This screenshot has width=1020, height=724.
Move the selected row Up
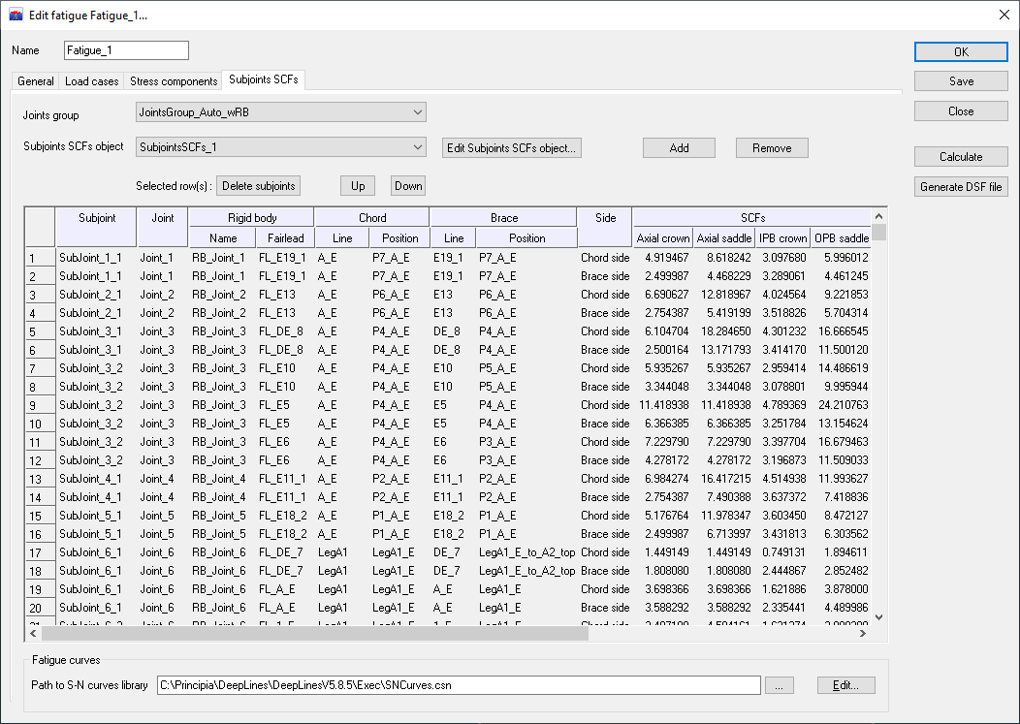click(357, 186)
